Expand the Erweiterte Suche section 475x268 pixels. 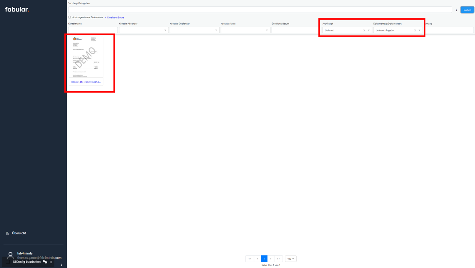[115, 17]
